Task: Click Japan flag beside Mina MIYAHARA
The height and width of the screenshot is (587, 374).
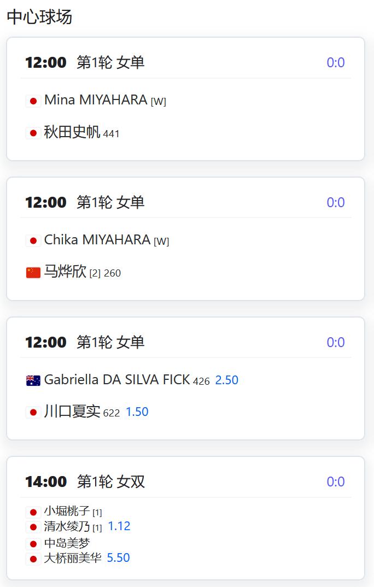Action: coord(33,101)
